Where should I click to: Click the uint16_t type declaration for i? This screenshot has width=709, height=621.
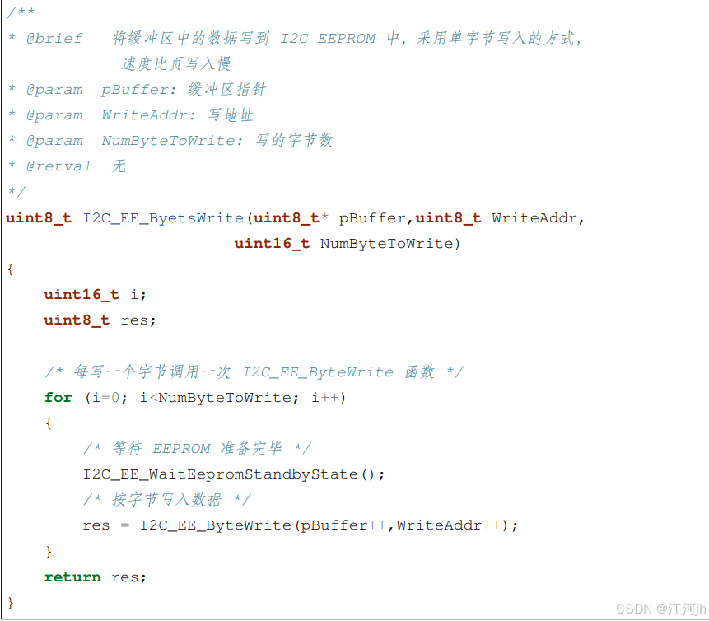(x=81, y=294)
